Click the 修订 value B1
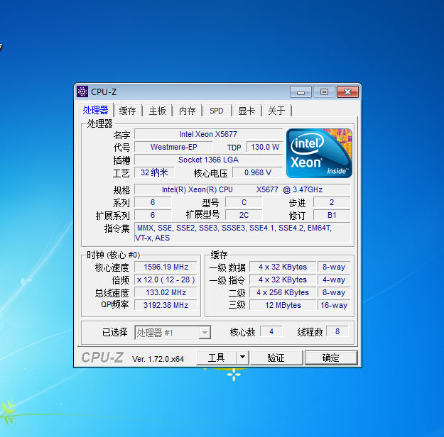The image size is (444, 437). [332, 215]
